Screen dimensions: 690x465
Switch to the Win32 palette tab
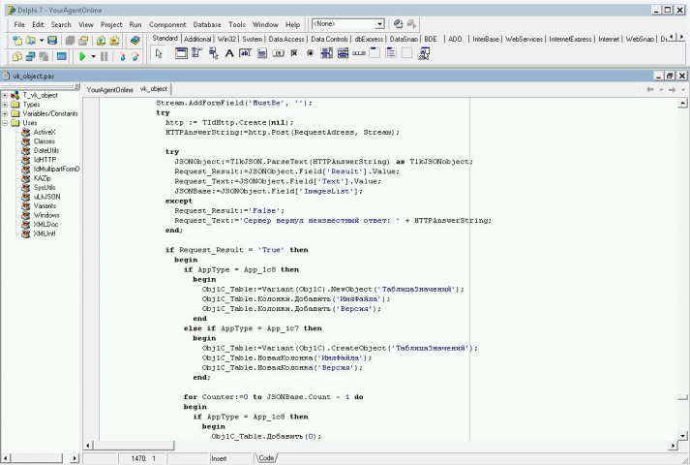[x=227, y=39]
